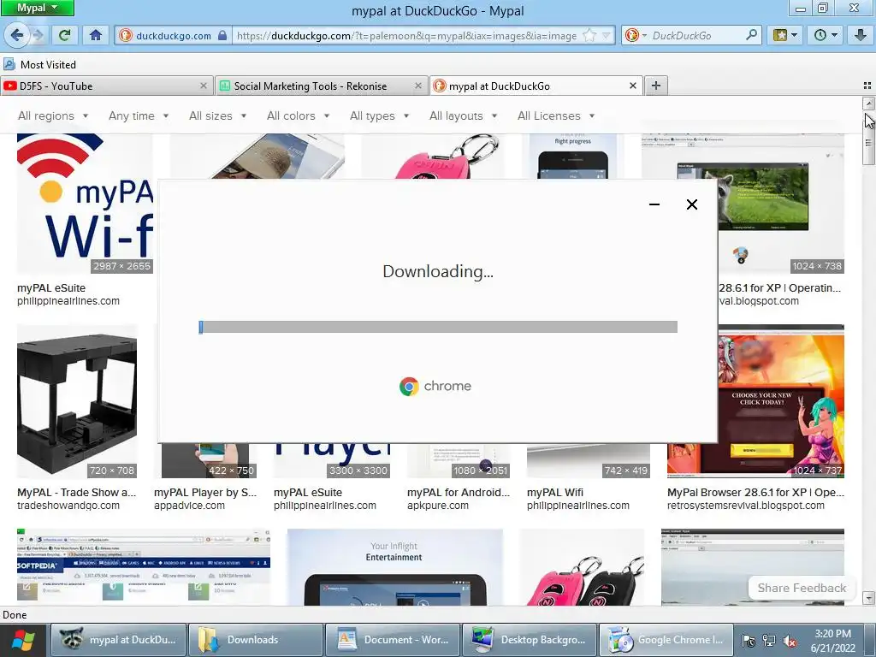Close the D5FS - YouTube tab
876x657 pixels.
204,86
